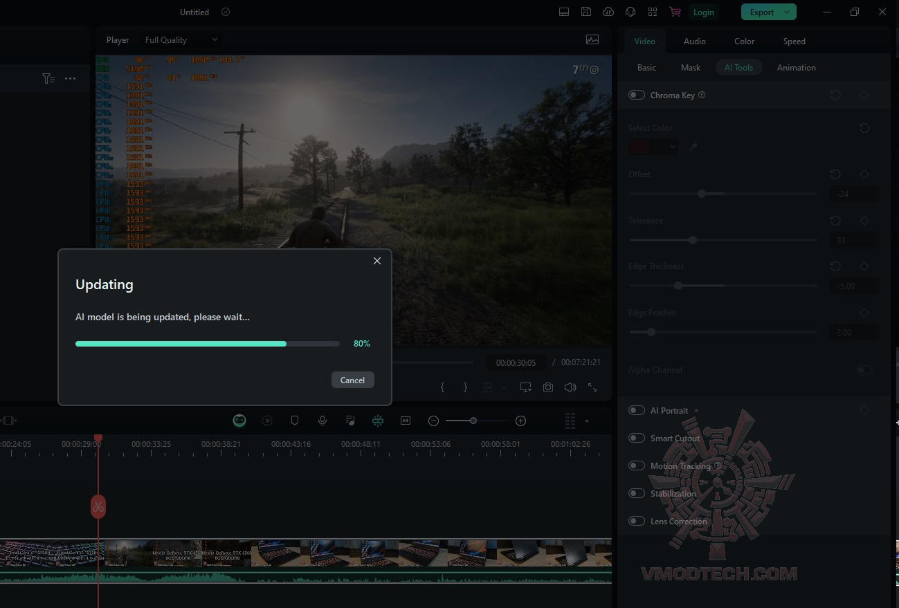Click the Chroma Key help question icon
Screen dimensions: 899x608
tap(702, 95)
